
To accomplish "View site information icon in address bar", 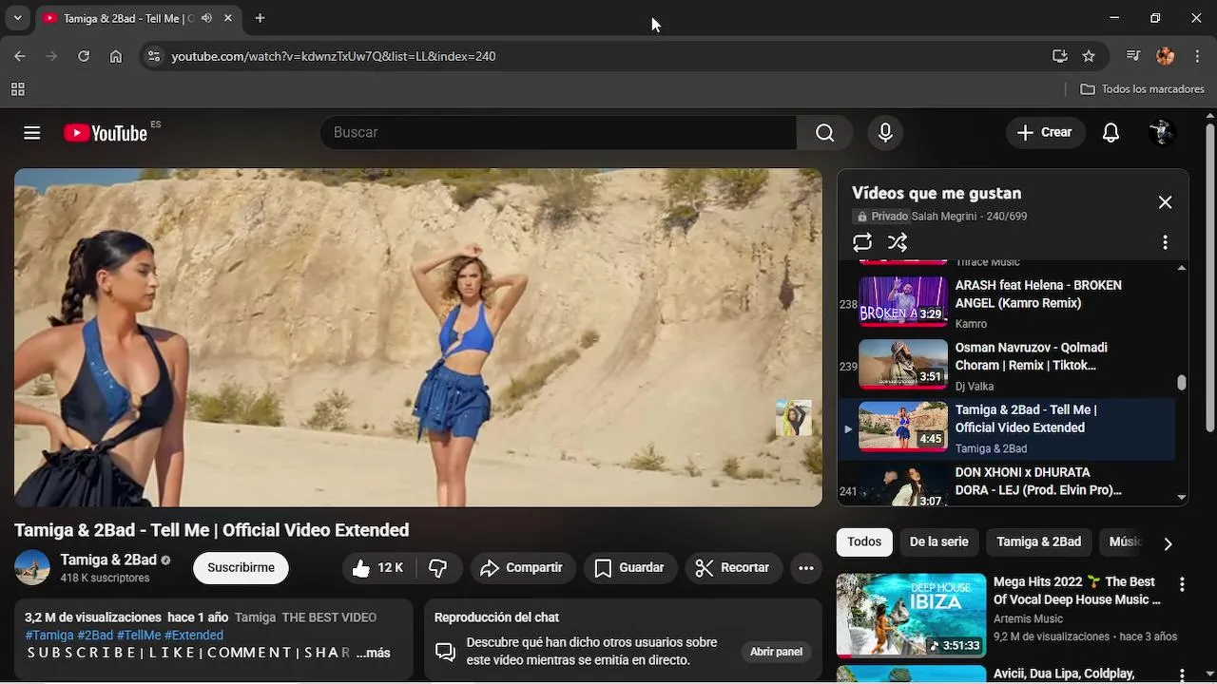I will (152, 56).
